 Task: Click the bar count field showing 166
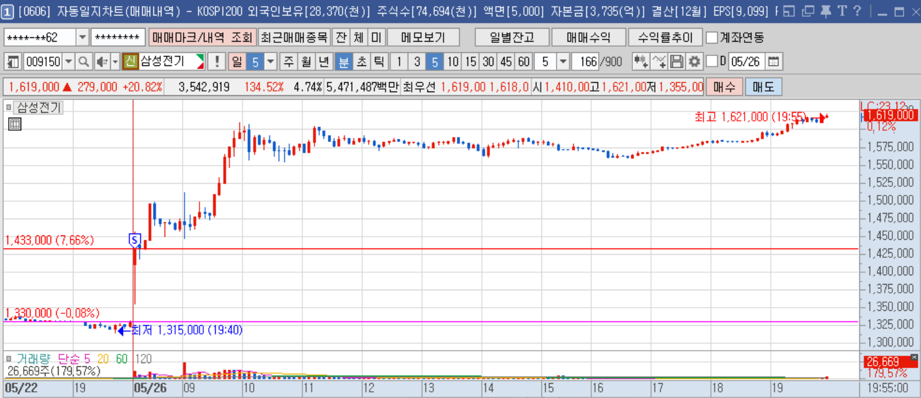[x=585, y=62]
